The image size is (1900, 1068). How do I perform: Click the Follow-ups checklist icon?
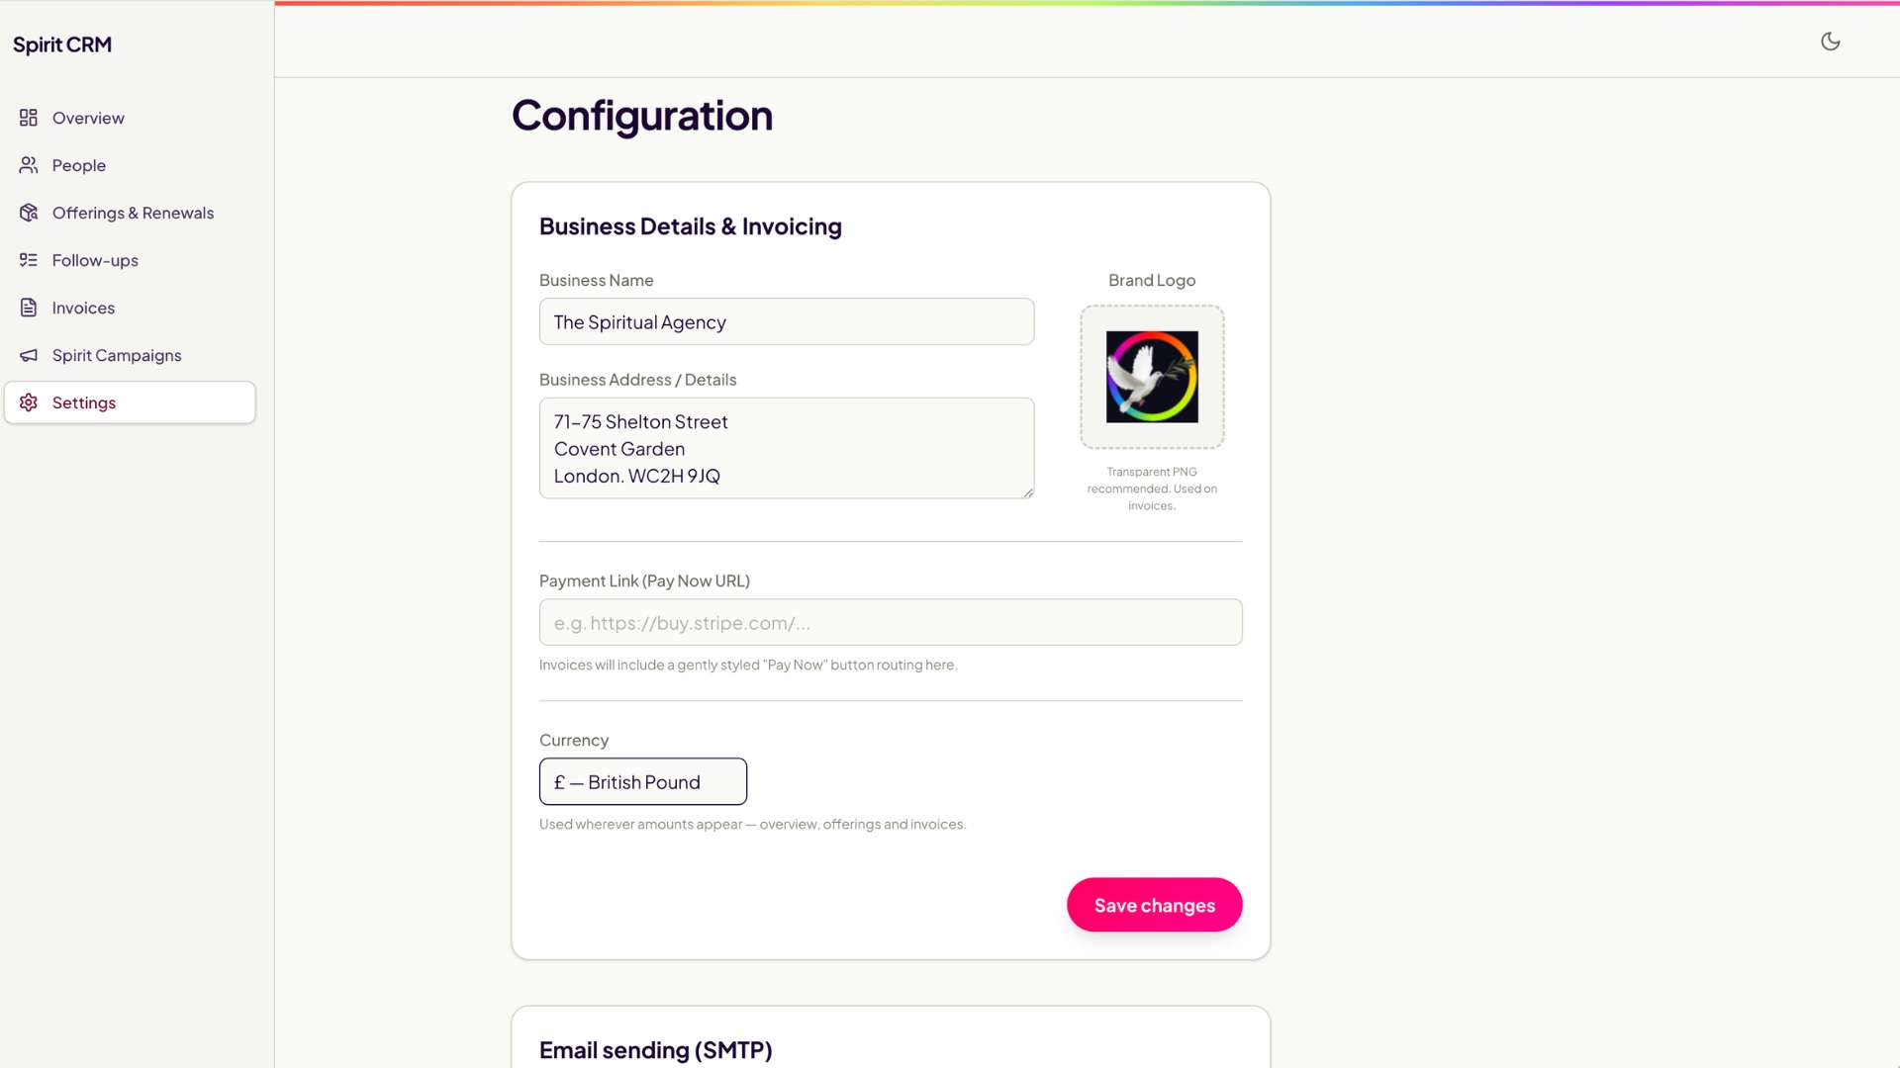29,260
